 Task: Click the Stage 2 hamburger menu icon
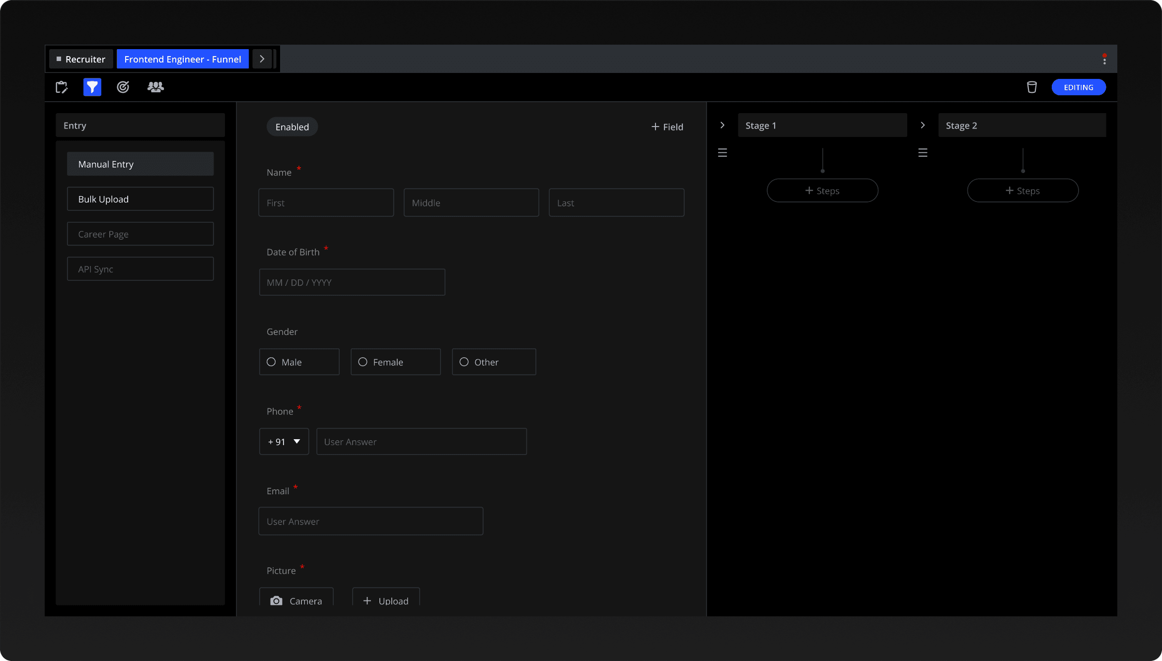click(x=923, y=153)
